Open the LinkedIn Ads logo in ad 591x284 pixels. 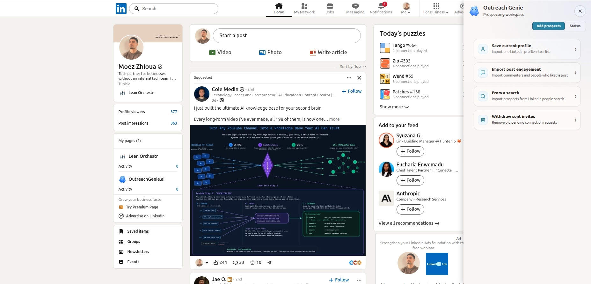point(437,264)
